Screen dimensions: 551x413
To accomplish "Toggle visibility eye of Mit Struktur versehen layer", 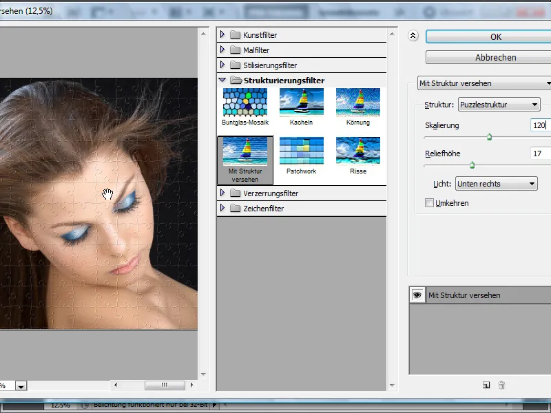I will (417, 295).
